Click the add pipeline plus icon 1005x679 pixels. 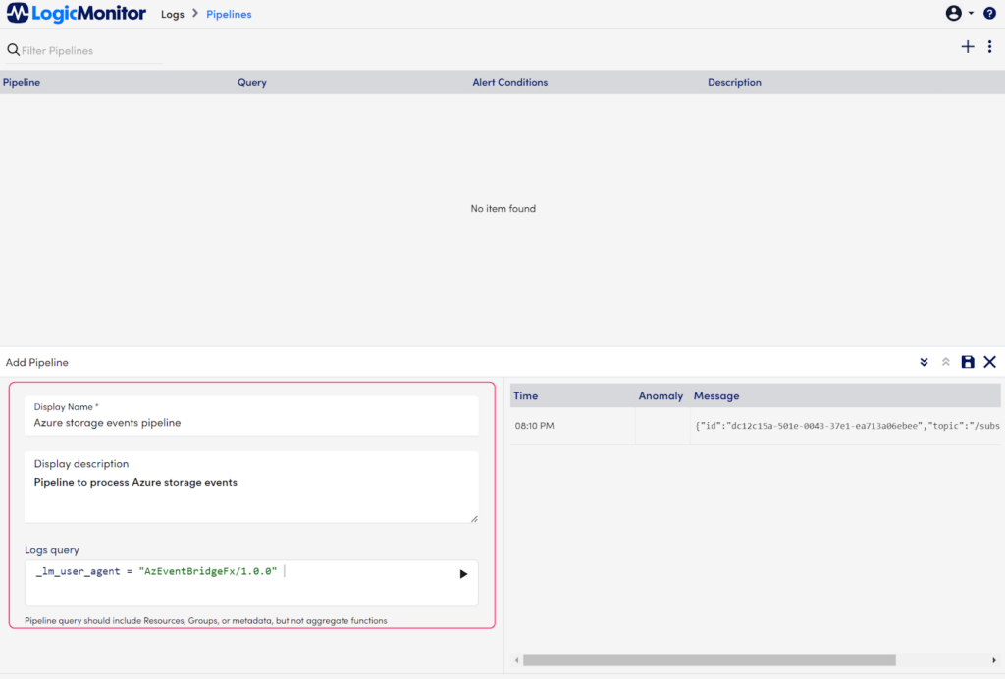[967, 46]
